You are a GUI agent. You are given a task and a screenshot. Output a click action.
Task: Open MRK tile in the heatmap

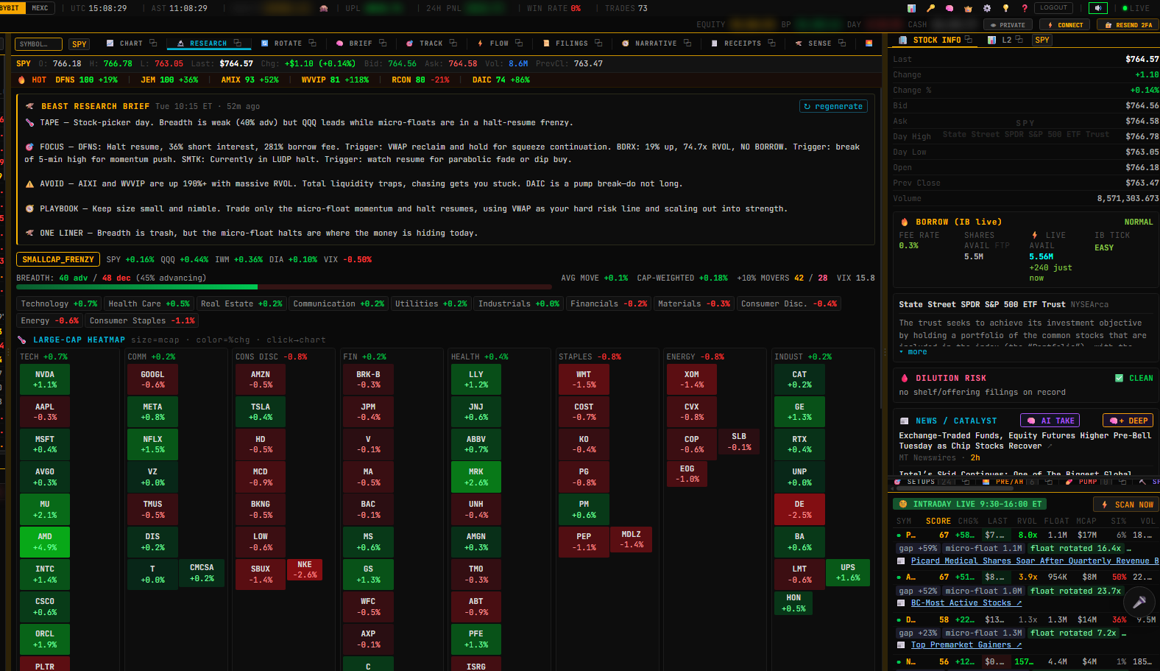point(476,477)
